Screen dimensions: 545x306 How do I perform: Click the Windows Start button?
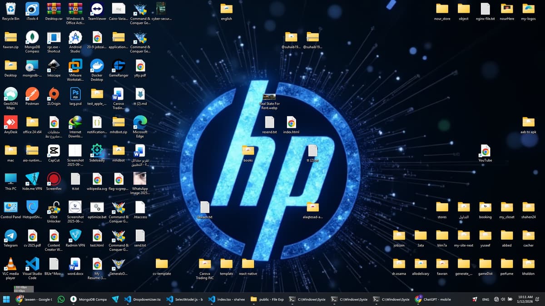[x=6, y=299]
